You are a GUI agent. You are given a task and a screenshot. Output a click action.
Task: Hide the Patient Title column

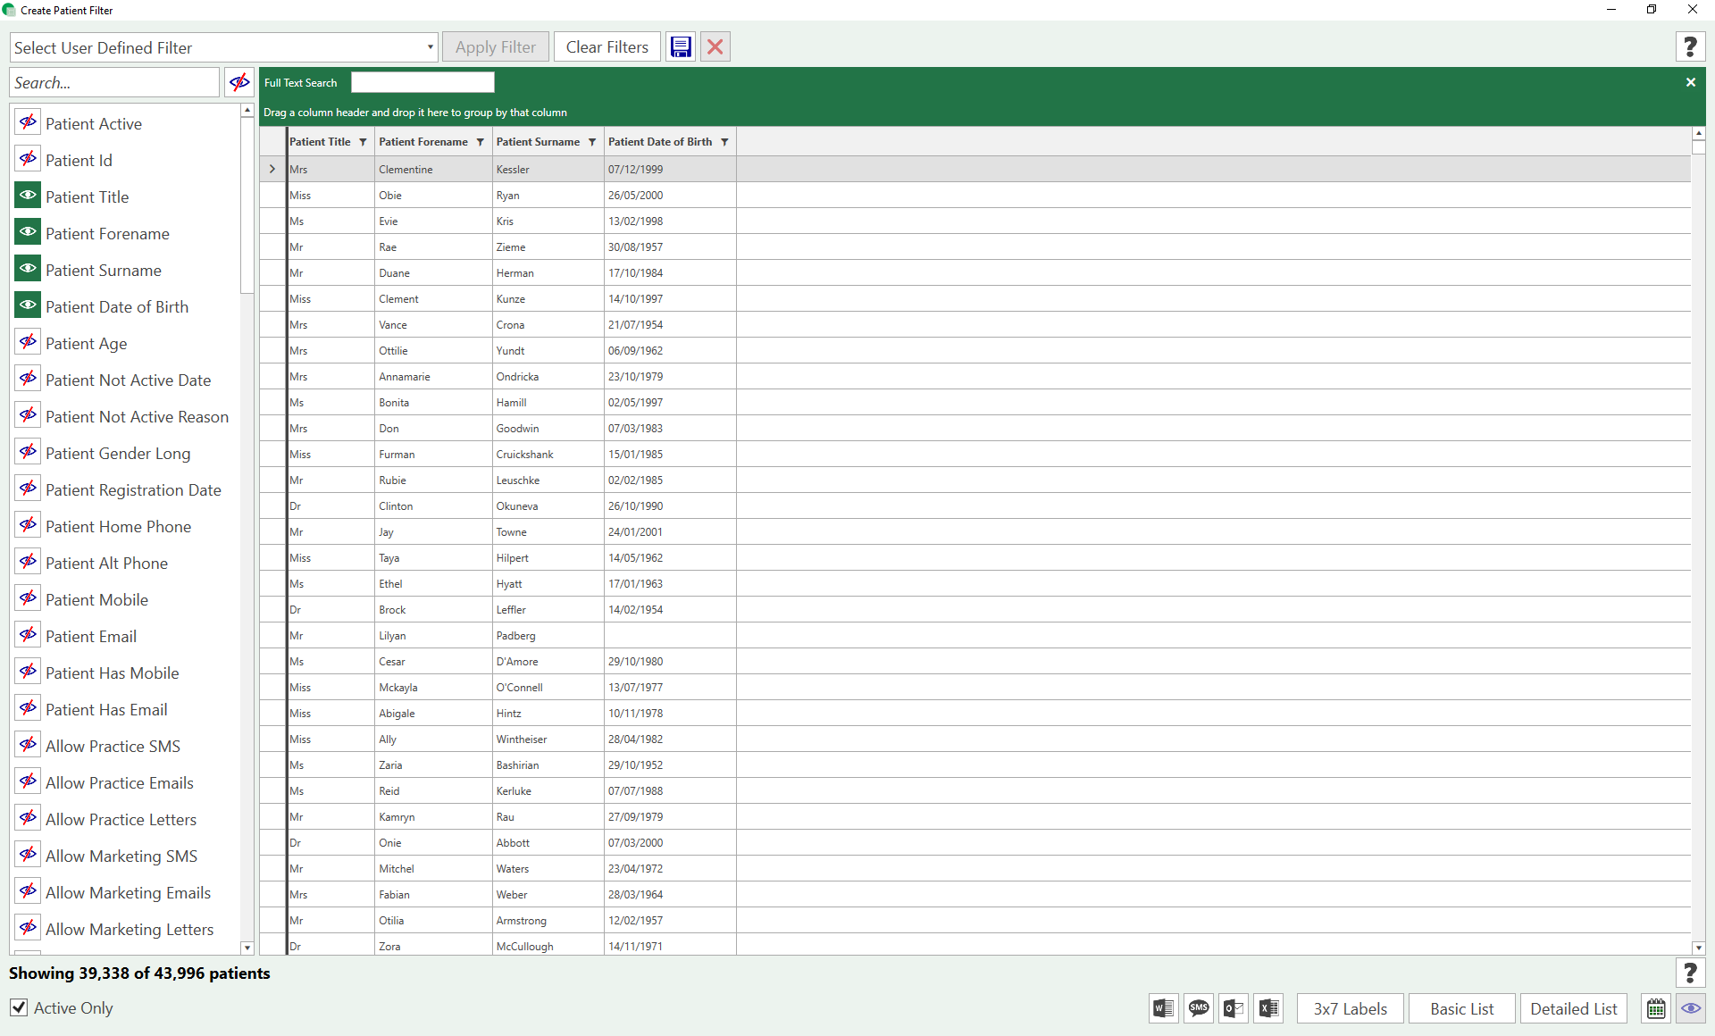(28, 196)
